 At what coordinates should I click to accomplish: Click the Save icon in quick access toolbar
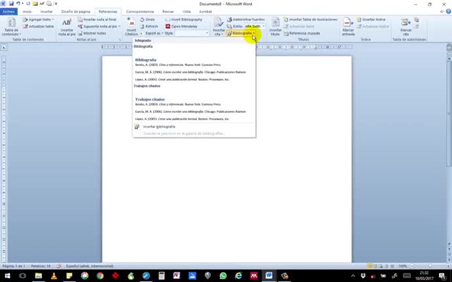pos(11,4)
